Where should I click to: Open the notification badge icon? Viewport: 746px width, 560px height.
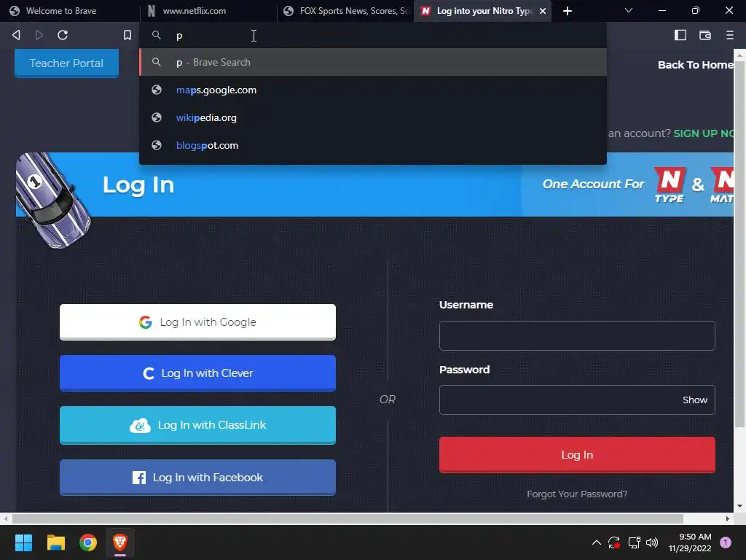pos(725,542)
